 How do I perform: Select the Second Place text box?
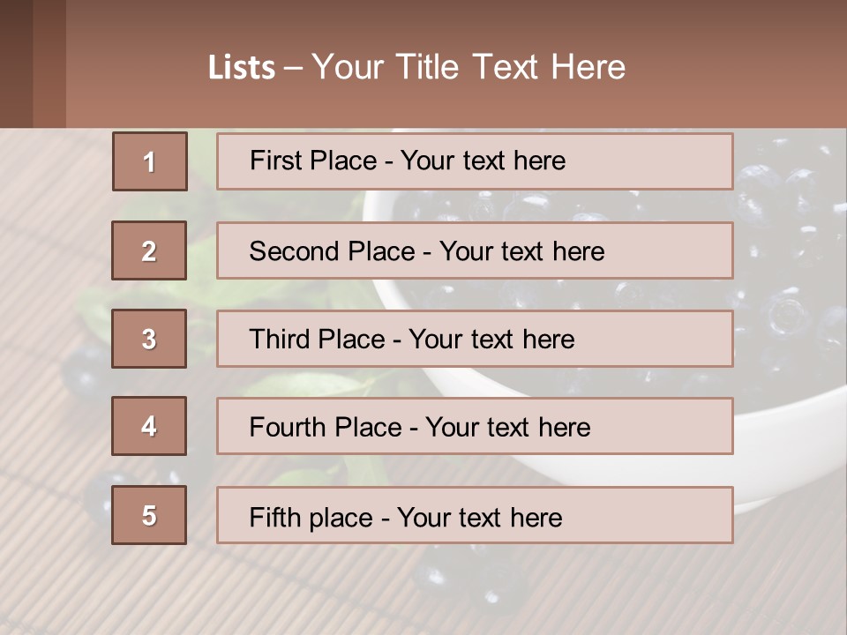coord(475,250)
